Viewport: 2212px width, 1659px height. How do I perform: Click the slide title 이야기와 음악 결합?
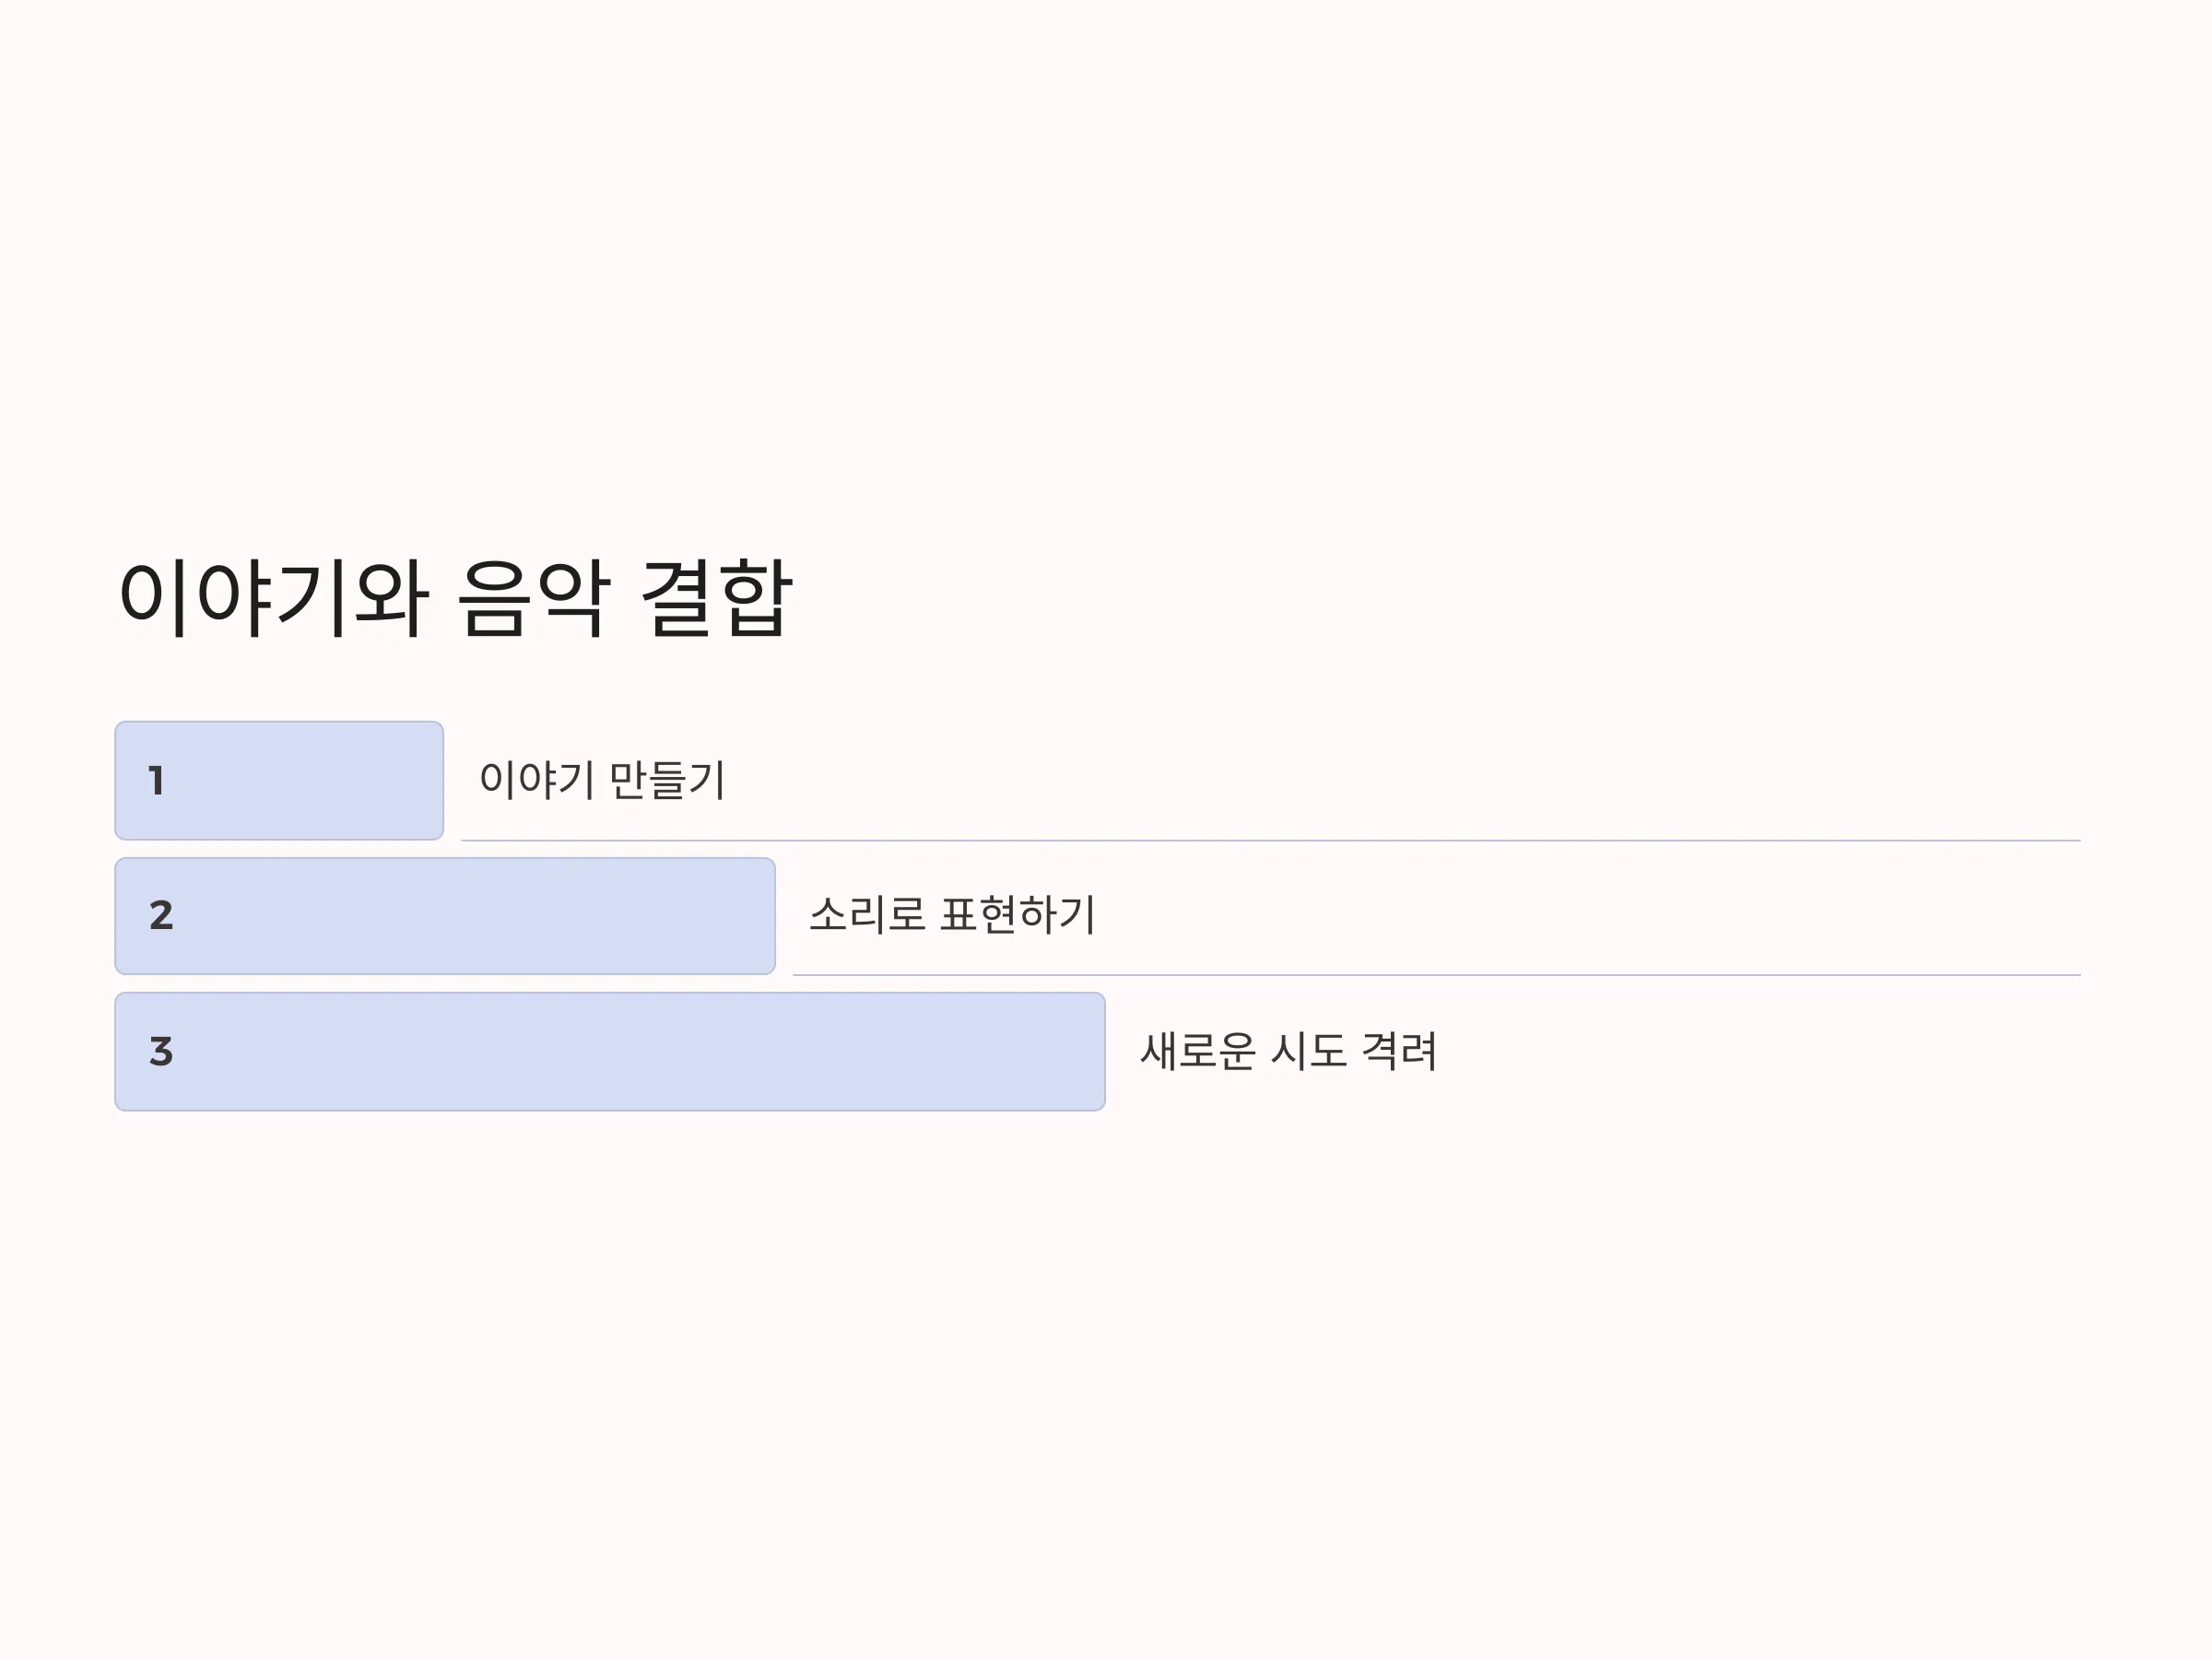tap(455, 597)
